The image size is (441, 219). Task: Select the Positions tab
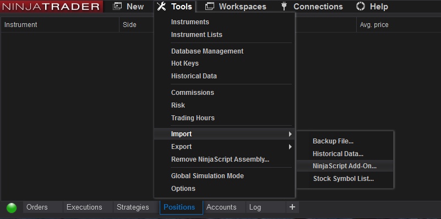pyautogui.click(x=181, y=207)
